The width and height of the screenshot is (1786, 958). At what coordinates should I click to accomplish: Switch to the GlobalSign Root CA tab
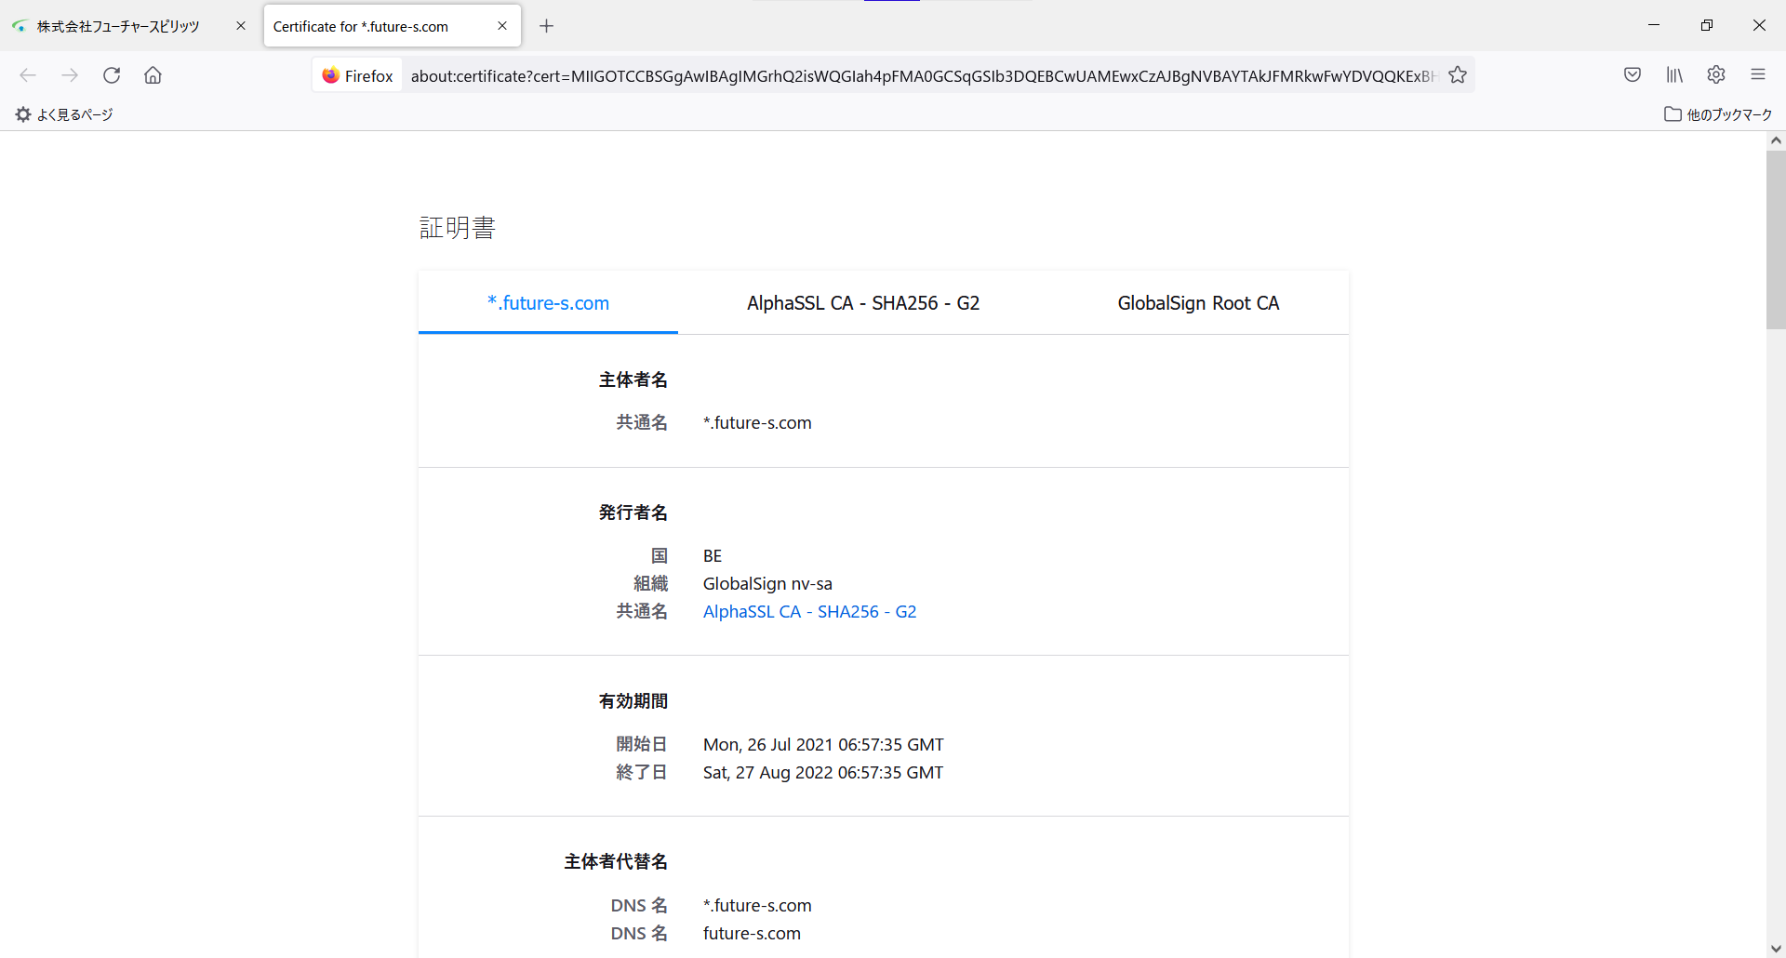point(1198,302)
